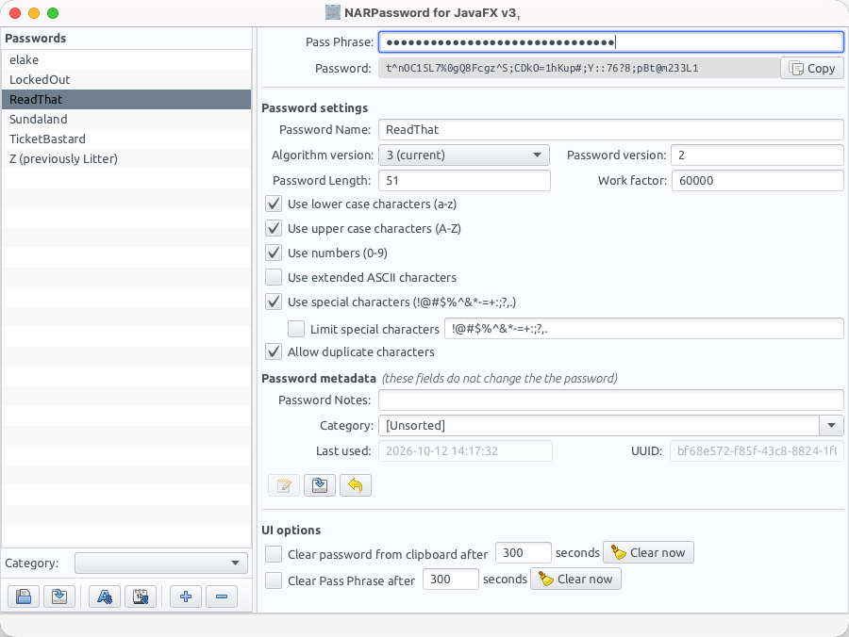Click the metadata Category text box
Image resolution: width=849 pixels, height=637 pixels.
[598, 426]
